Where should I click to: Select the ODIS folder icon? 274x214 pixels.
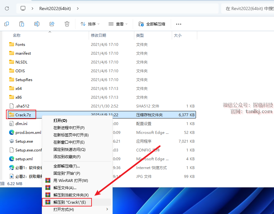tap(12, 71)
